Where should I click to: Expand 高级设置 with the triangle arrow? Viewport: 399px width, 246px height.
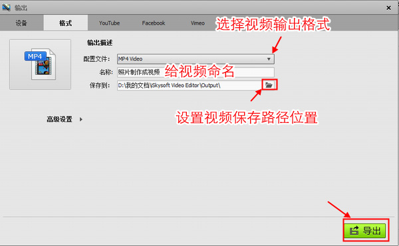pyautogui.click(x=81, y=119)
